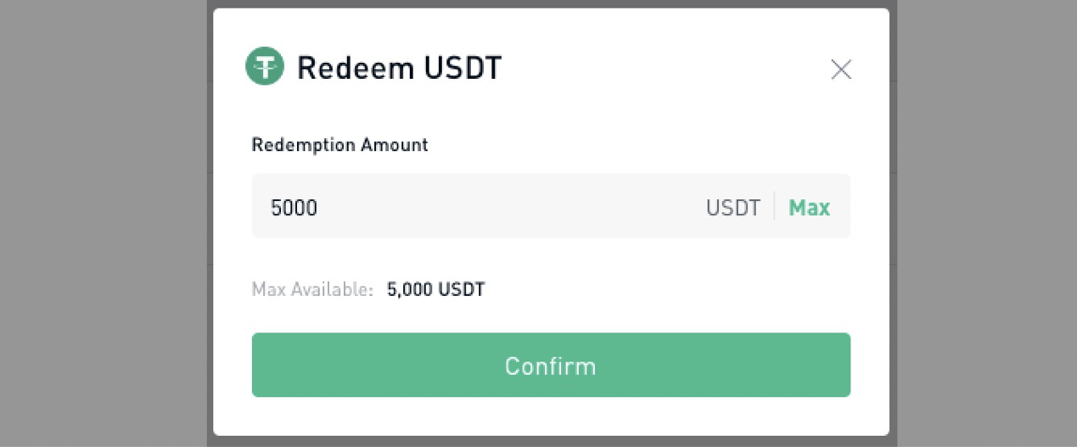Click empty space inside the amount field
Image resolution: width=1077 pixels, height=447 pixels.
[x=509, y=206]
